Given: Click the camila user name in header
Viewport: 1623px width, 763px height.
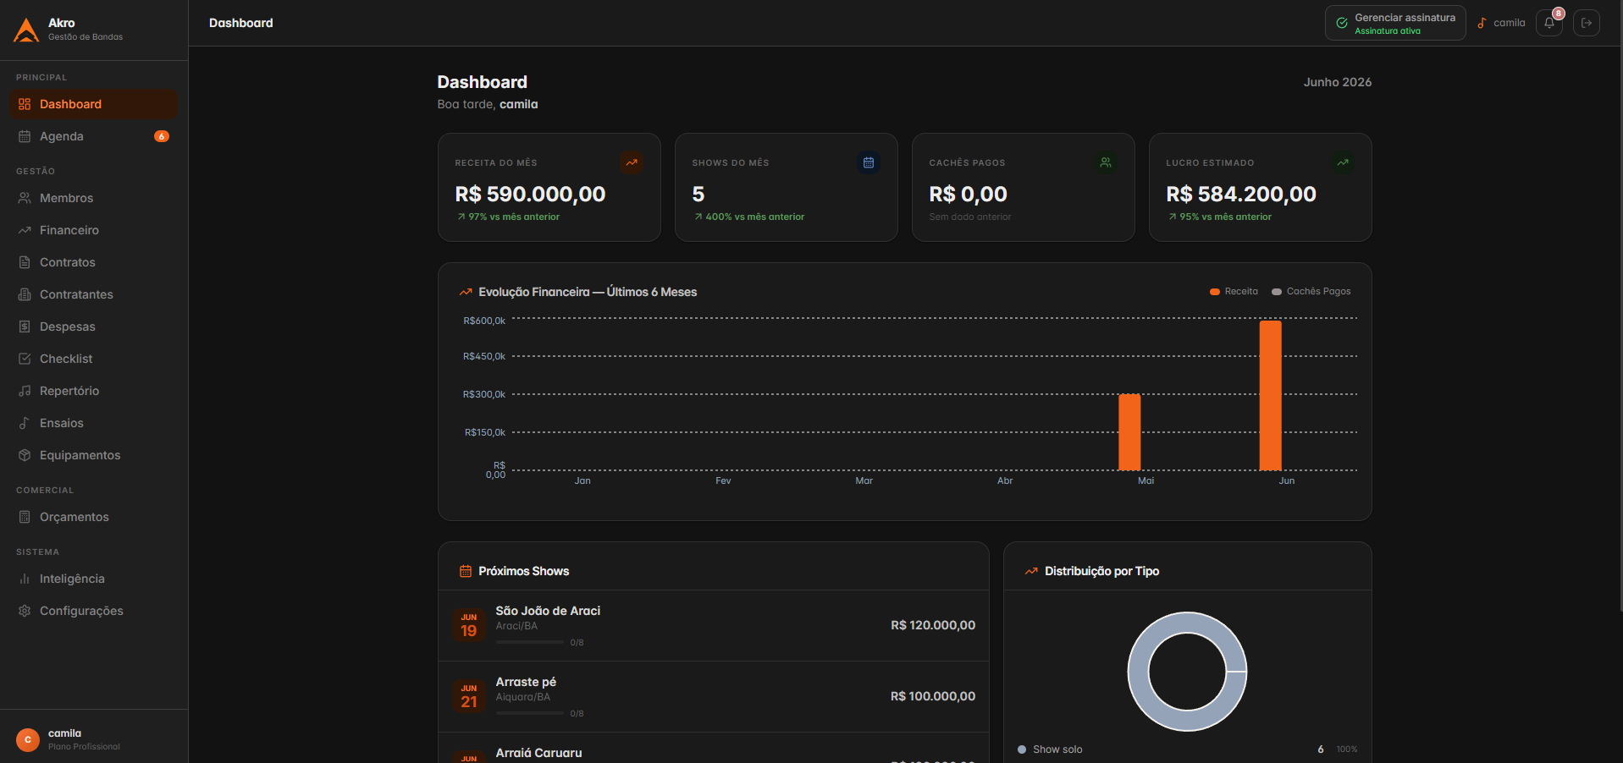Looking at the screenshot, I should pyautogui.click(x=1509, y=23).
